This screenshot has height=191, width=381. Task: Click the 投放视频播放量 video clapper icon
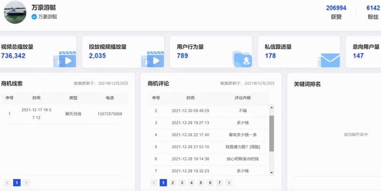click(152, 59)
